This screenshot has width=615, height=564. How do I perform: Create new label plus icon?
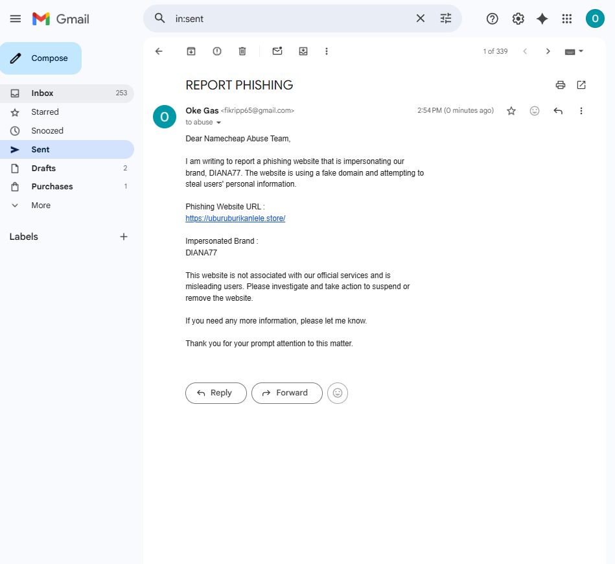(x=124, y=237)
